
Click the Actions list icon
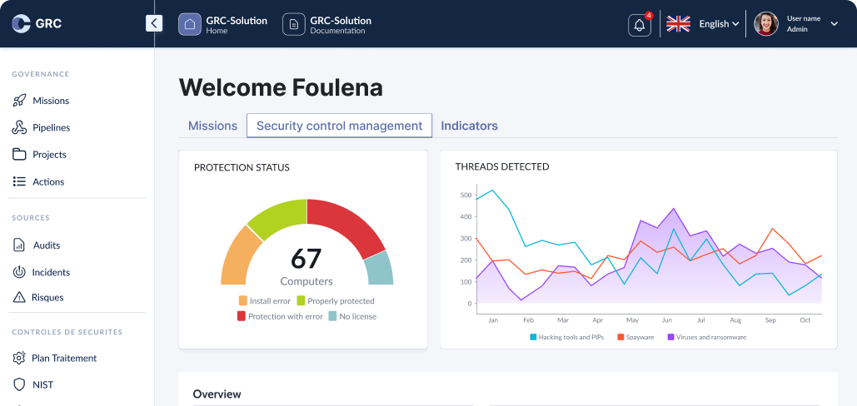click(x=19, y=181)
